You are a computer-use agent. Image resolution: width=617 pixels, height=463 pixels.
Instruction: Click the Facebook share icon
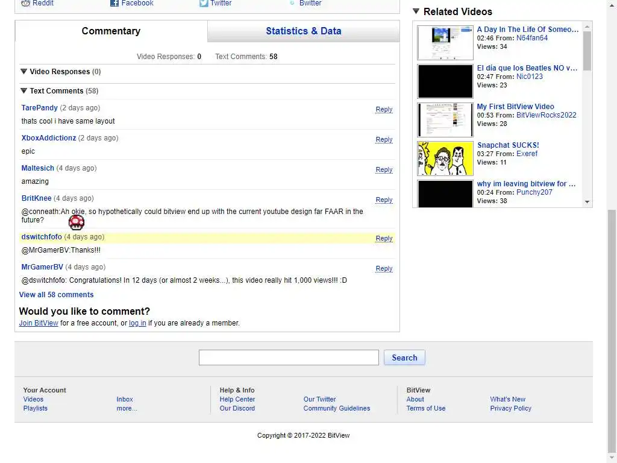point(114,3)
